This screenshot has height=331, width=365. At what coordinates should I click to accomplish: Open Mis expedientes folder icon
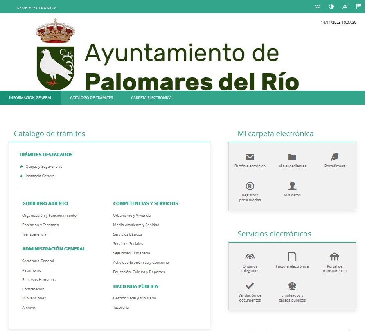(x=292, y=157)
